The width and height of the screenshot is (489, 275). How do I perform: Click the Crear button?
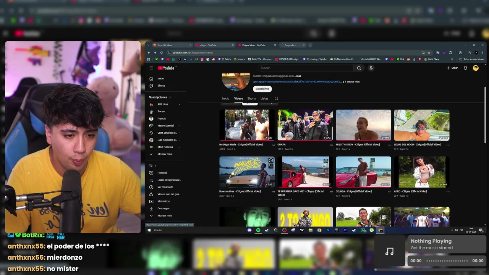[x=452, y=68]
